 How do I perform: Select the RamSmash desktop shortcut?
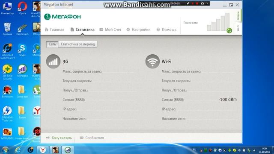coord(22,30)
